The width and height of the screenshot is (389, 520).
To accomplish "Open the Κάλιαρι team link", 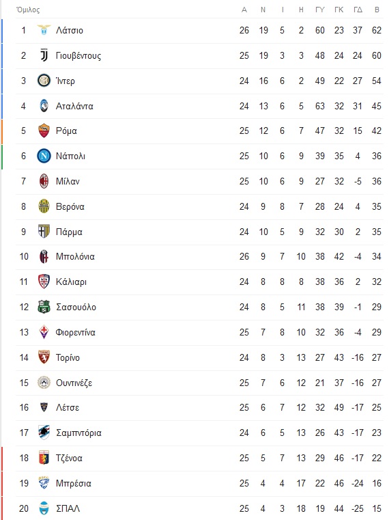I will tap(71, 282).
